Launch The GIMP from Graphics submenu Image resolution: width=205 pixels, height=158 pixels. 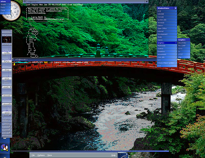click(184, 46)
